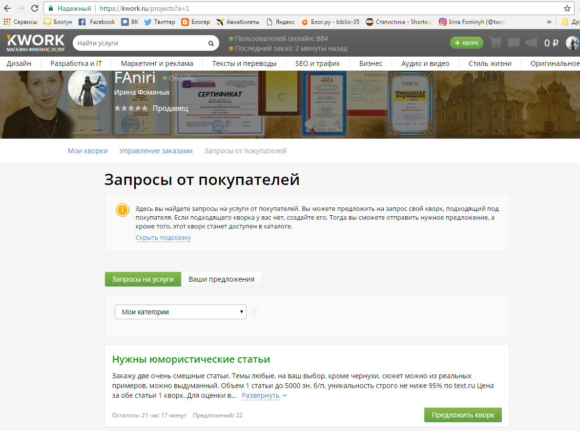The height and width of the screenshot is (431, 580).
Task: Open the Блогун bookmark
Action: point(58,22)
